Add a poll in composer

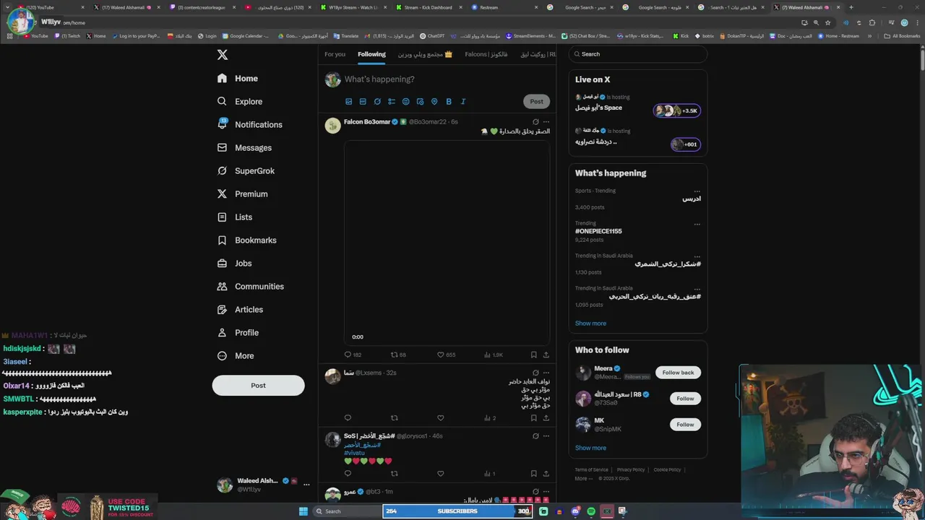pos(392,102)
